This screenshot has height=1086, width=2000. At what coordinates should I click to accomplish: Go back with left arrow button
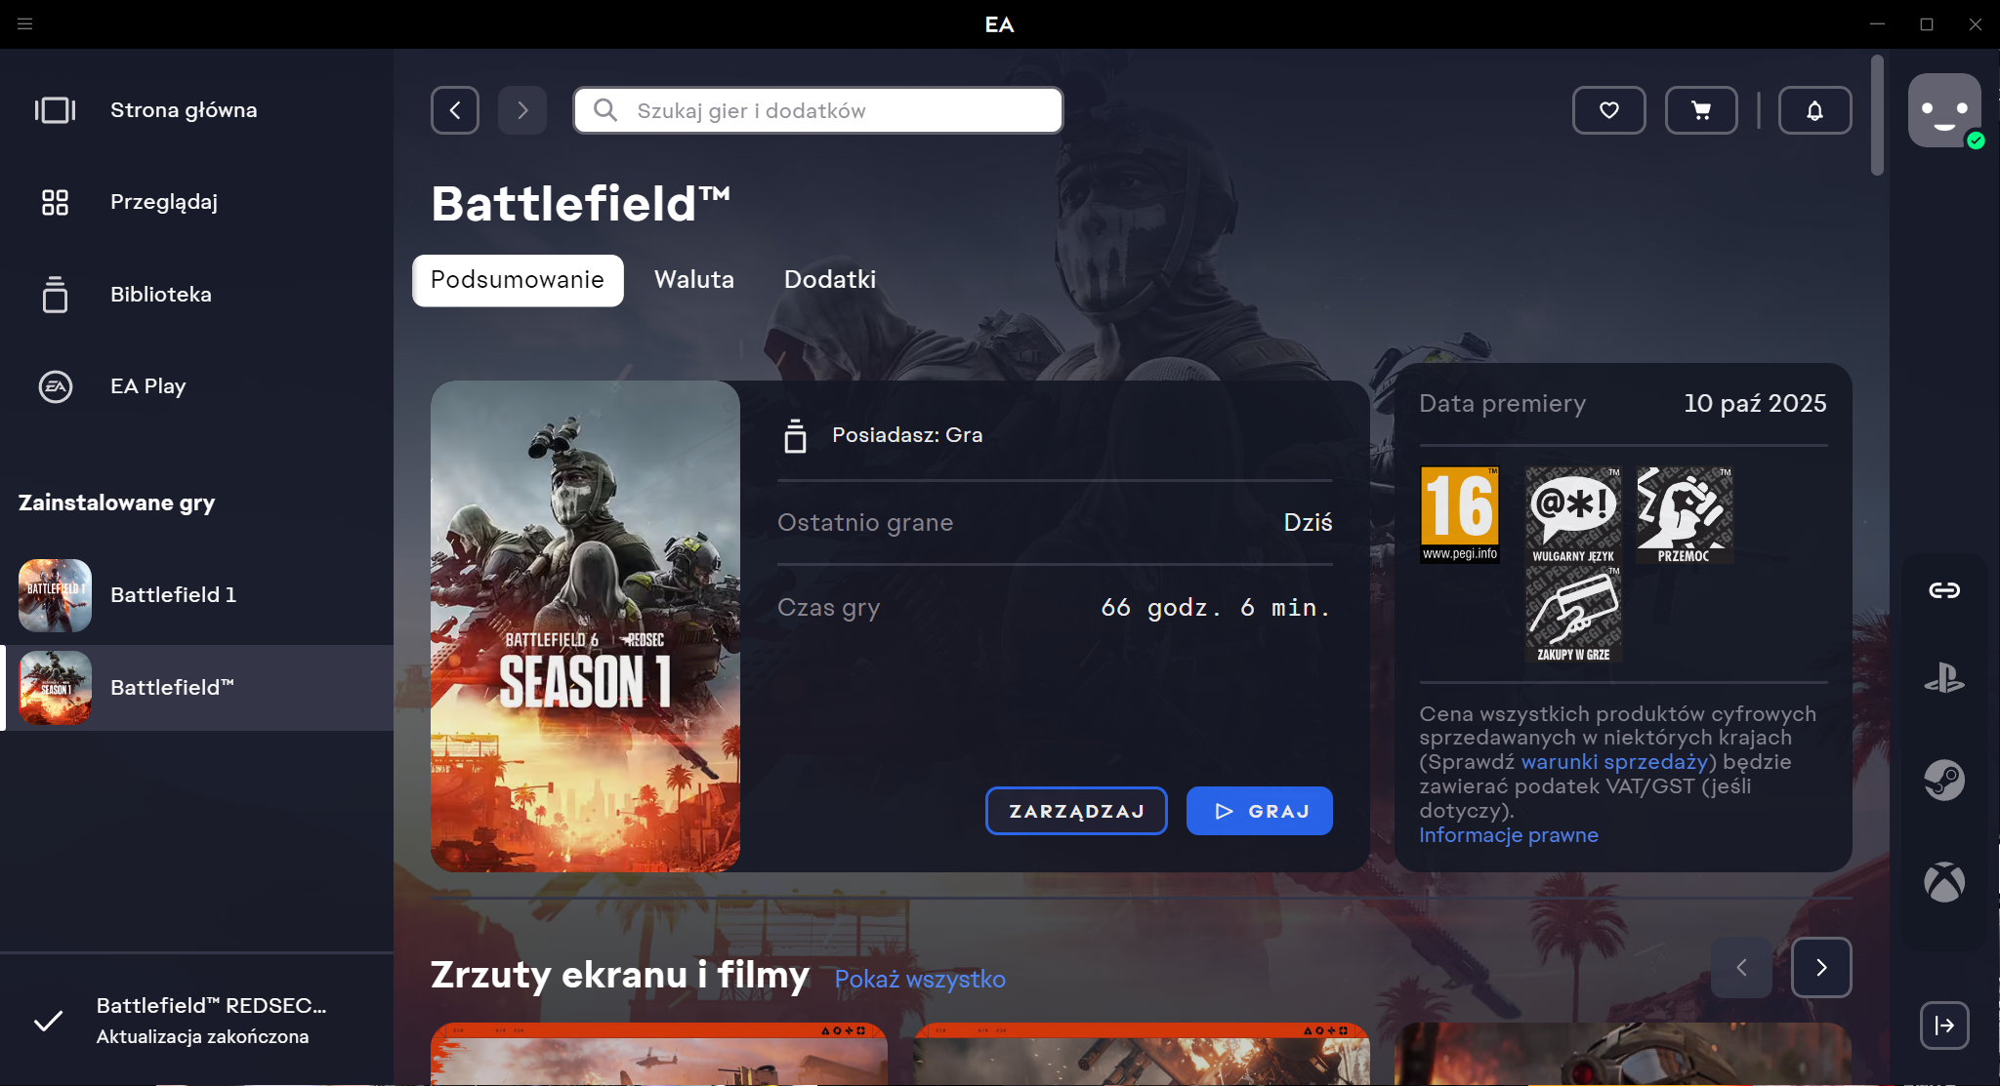455,110
